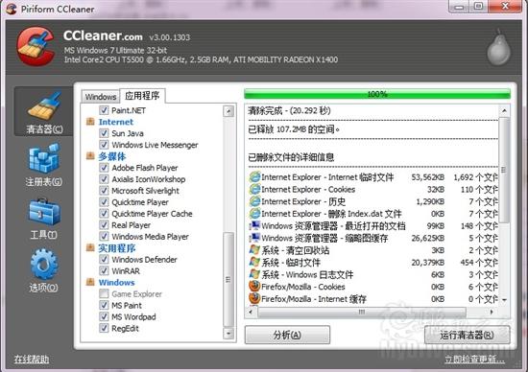Click Firefox icon beside Internet 缓存 row

[x=255, y=298]
